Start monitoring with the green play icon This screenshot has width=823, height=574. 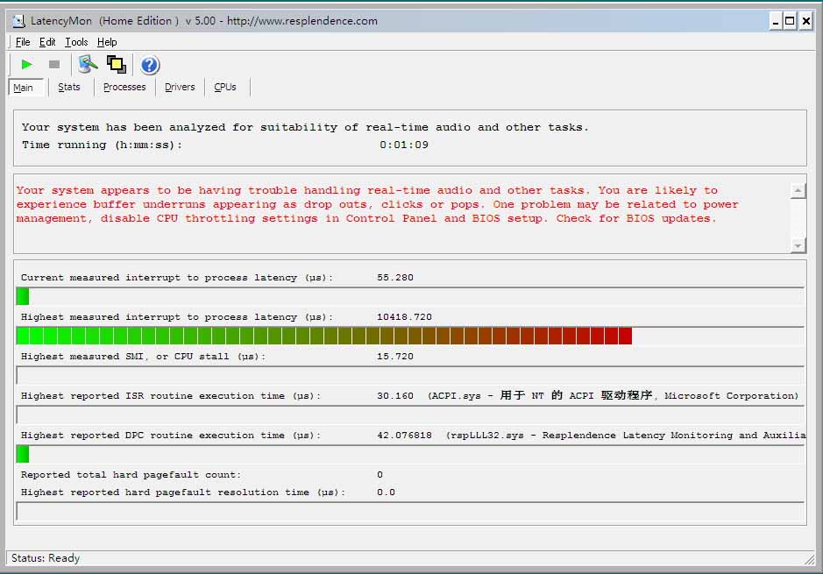tap(26, 65)
